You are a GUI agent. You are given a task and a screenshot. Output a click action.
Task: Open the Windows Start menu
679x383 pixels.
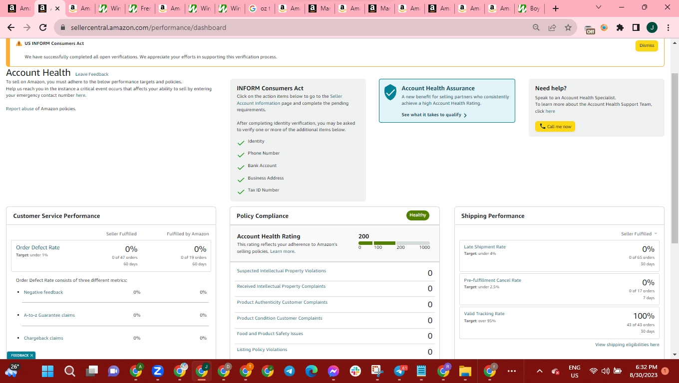pos(47,371)
